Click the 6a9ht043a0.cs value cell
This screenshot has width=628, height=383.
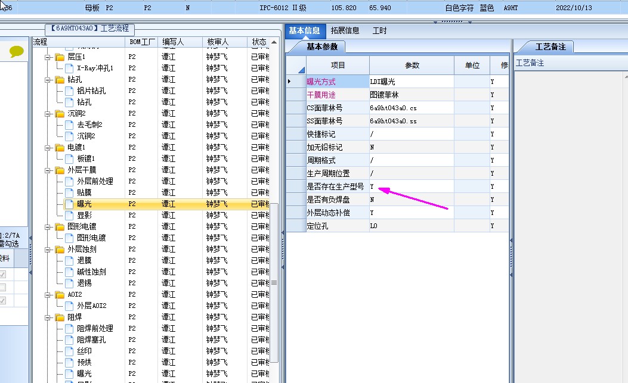pyautogui.click(x=412, y=108)
